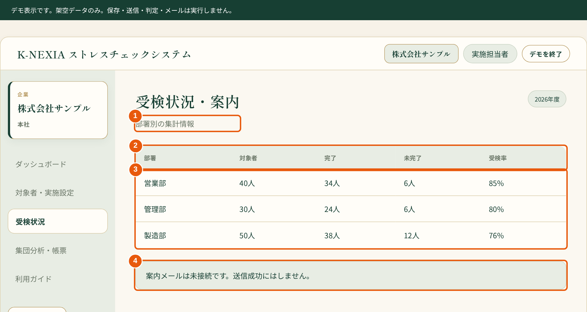This screenshot has width=587, height=312.
Task: Click the 2026年度 year badge
Action: [547, 99]
